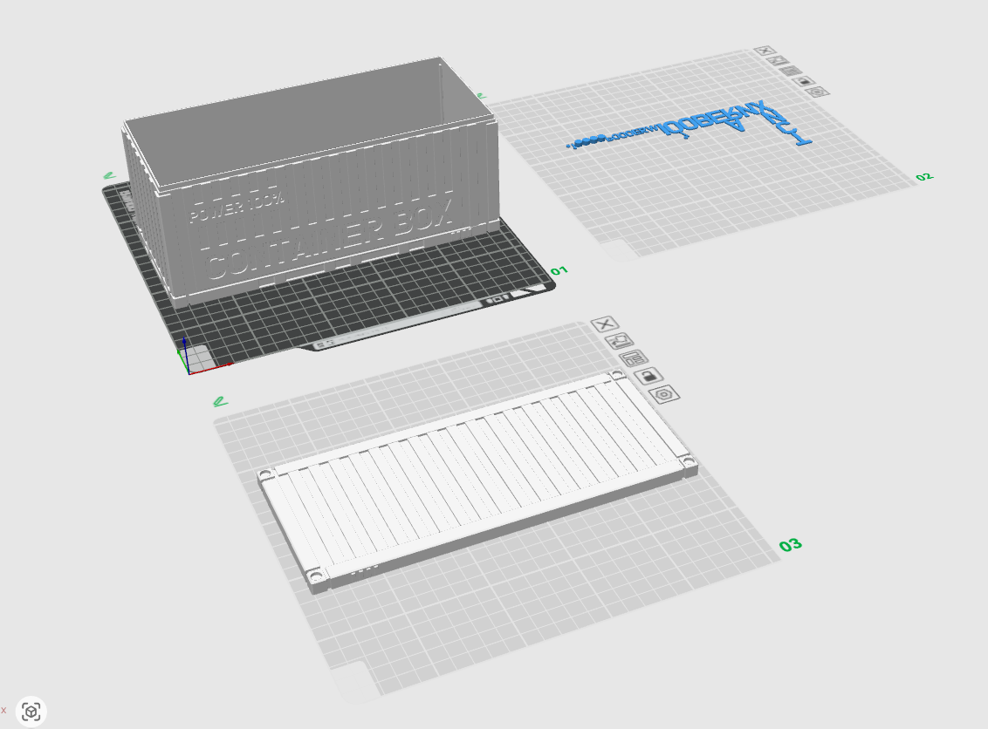Select the container lid model on plate 03
Image resolution: width=988 pixels, height=729 pixels.
tap(477, 481)
